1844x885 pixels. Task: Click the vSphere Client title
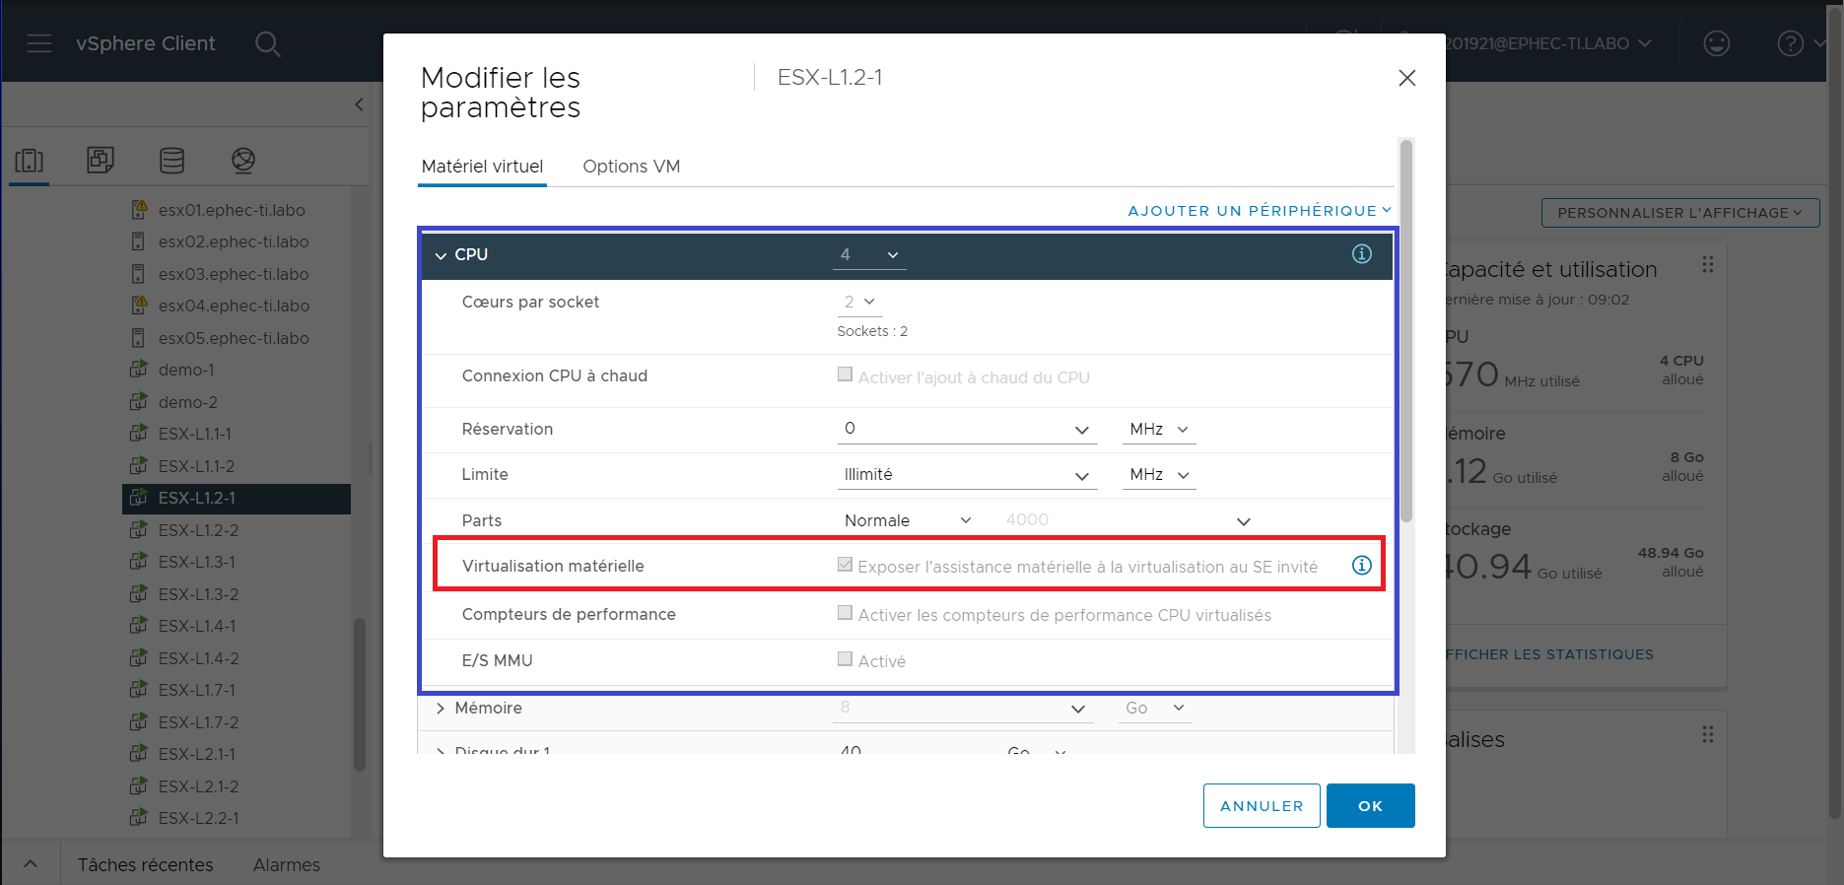pyautogui.click(x=146, y=43)
